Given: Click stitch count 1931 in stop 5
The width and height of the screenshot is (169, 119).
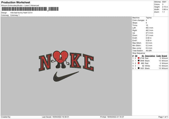Looking at the screenshot, I should pyautogui.click(x=142, y=68).
